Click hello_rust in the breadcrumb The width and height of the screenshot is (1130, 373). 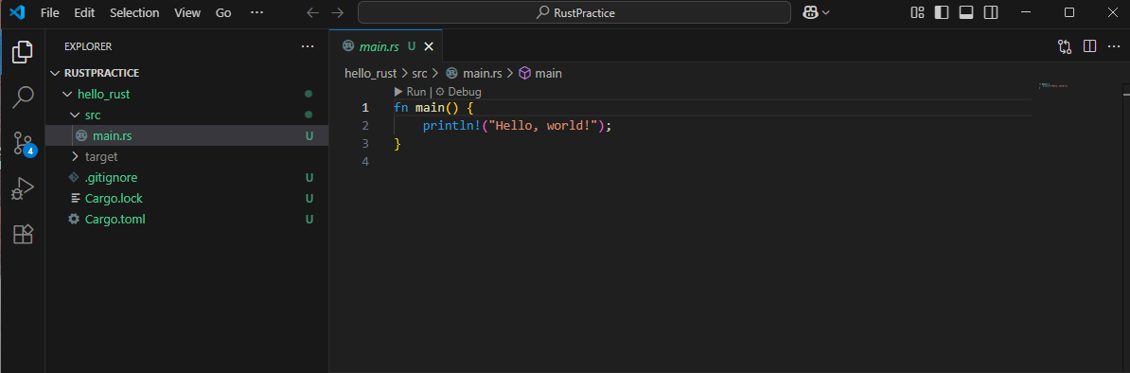tap(370, 73)
